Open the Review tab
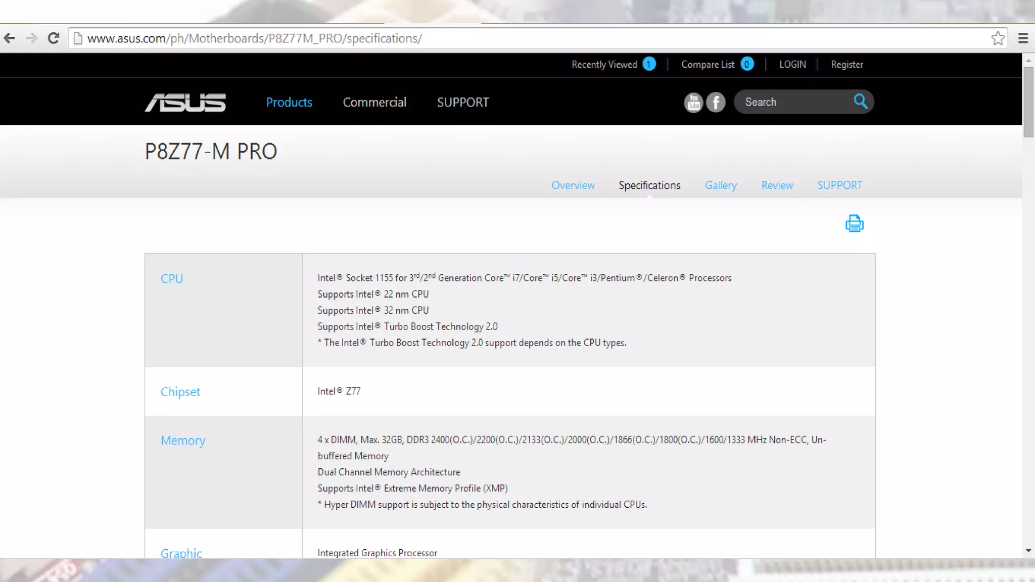Viewport: 1035px width, 582px height. (x=777, y=185)
